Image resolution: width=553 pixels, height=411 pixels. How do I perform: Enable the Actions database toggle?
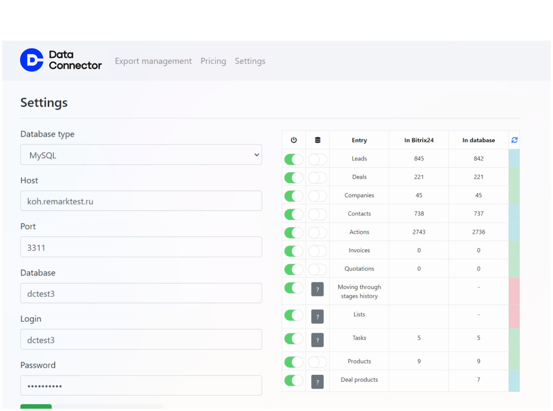(318, 233)
